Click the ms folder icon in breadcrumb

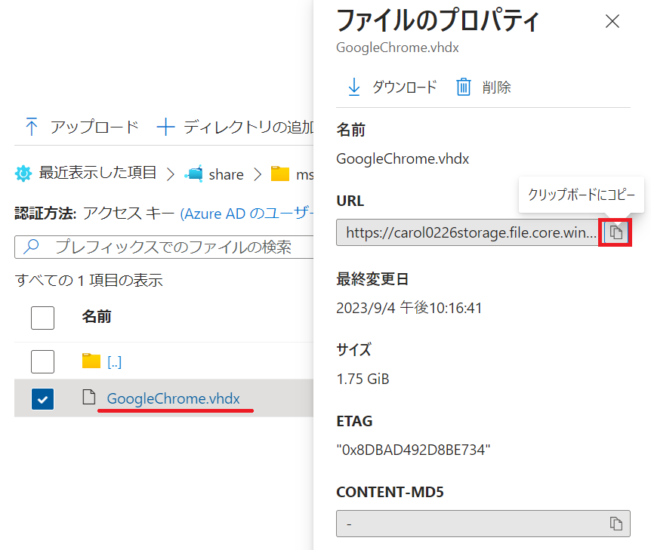pos(280,174)
